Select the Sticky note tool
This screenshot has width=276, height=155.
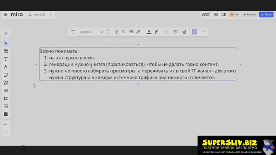point(6,75)
